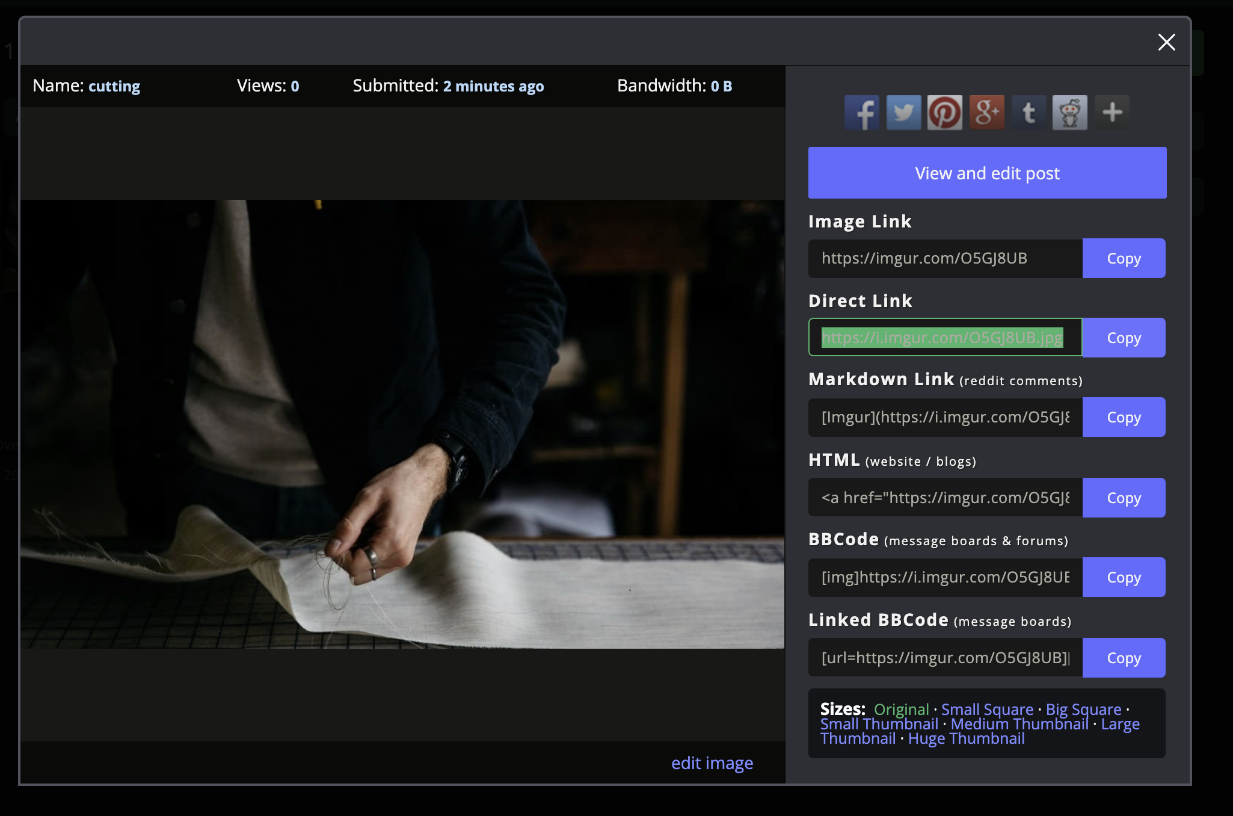Viewport: 1233px width, 816px height.
Task: Open the edit image link
Action: (x=712, y=763)
